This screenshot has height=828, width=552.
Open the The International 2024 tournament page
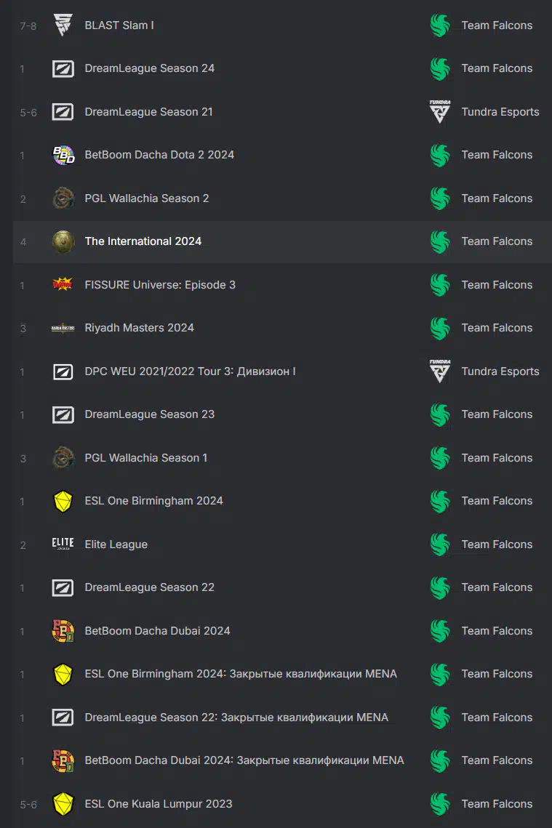(x=143, y=241)
